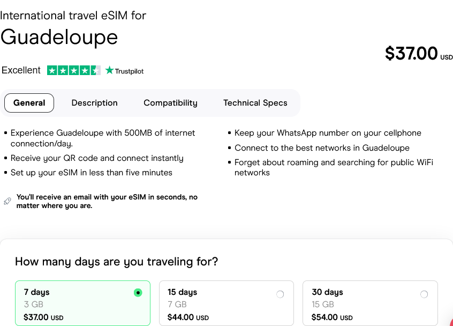The image size is (453, 326).
Task: Click the first green rating star
Action: pos(52,70)
